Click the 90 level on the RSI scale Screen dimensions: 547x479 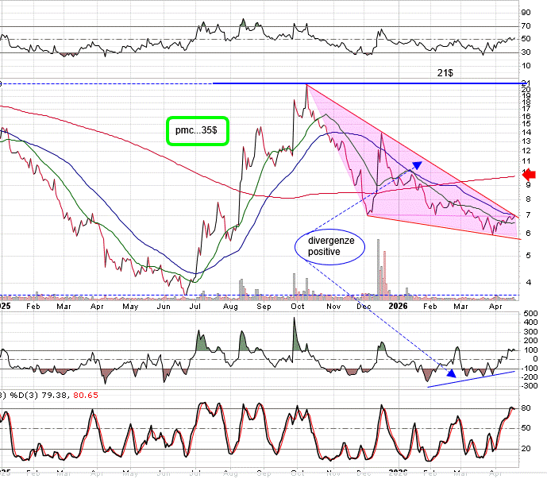pos(526,13)
